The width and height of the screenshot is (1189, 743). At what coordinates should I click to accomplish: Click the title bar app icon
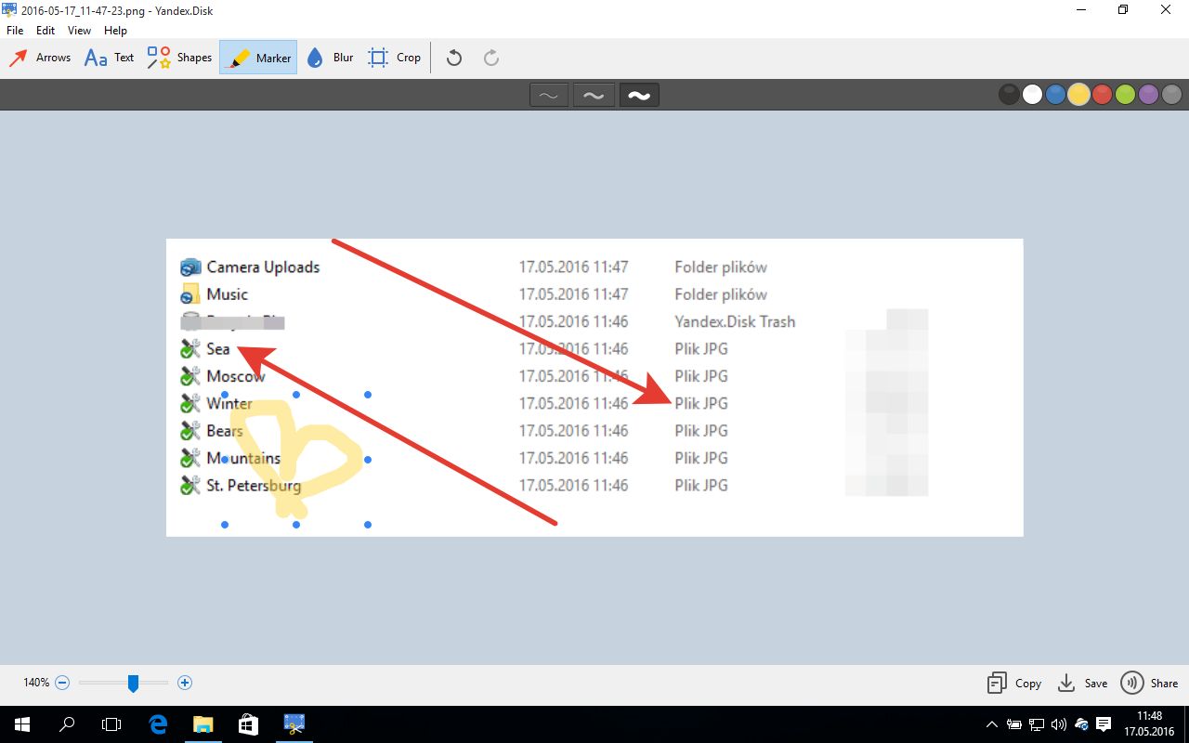coord(10,9)
